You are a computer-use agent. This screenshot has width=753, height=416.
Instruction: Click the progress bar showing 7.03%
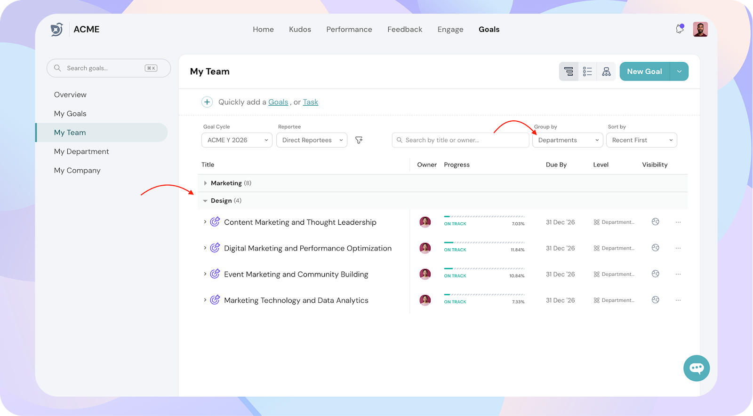(x=484, y=217)
